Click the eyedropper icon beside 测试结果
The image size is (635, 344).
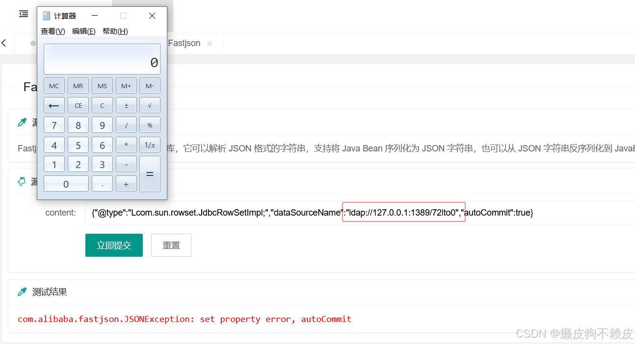pyautogui.click(x=22, y=292)
